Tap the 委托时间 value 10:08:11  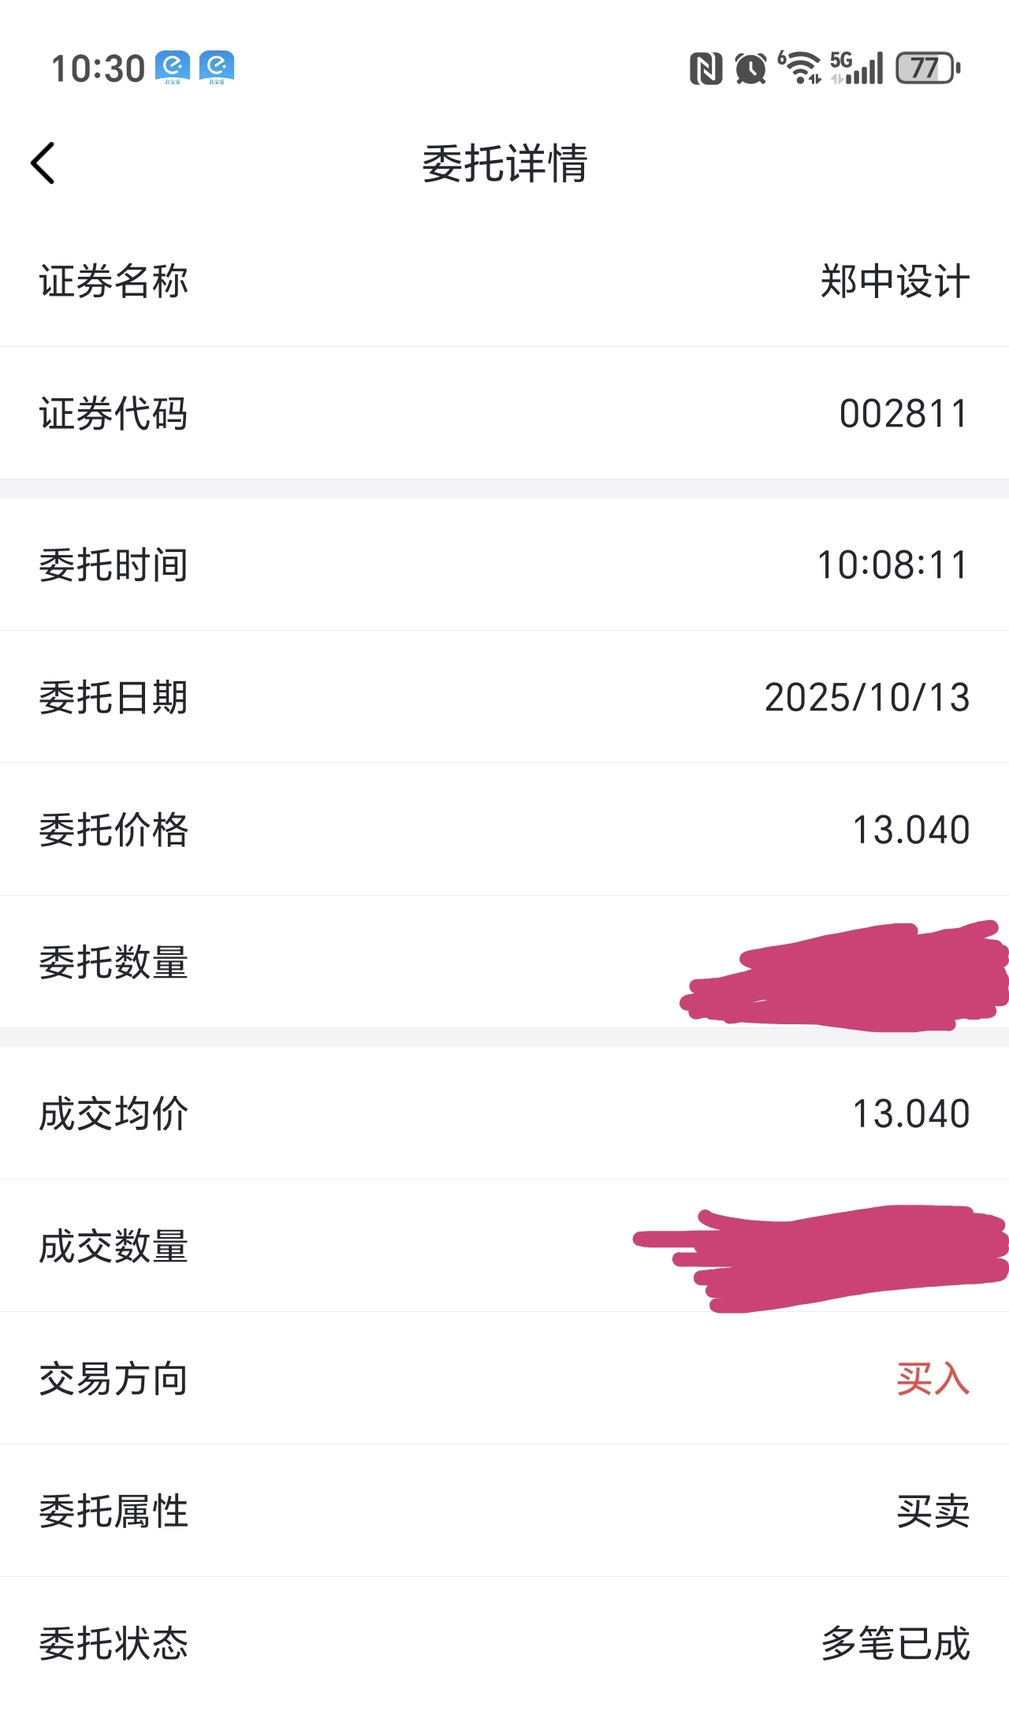892,565
